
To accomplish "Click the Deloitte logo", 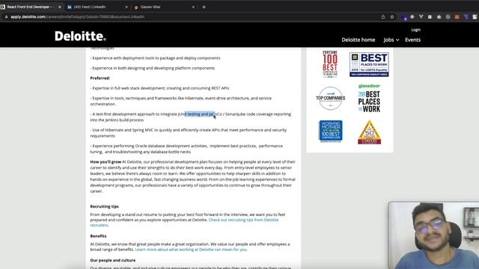I will [80, 36].
